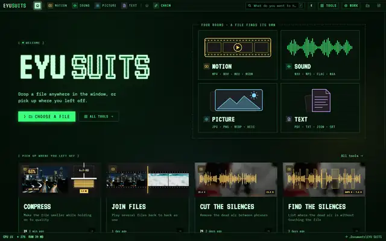Open the Sound room from top navigation

(81, 5)
